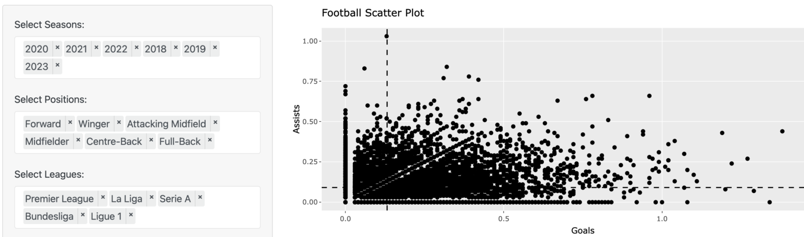Remove Attacking Midfield position tag
804x237 pixels.
coord(215,123)
